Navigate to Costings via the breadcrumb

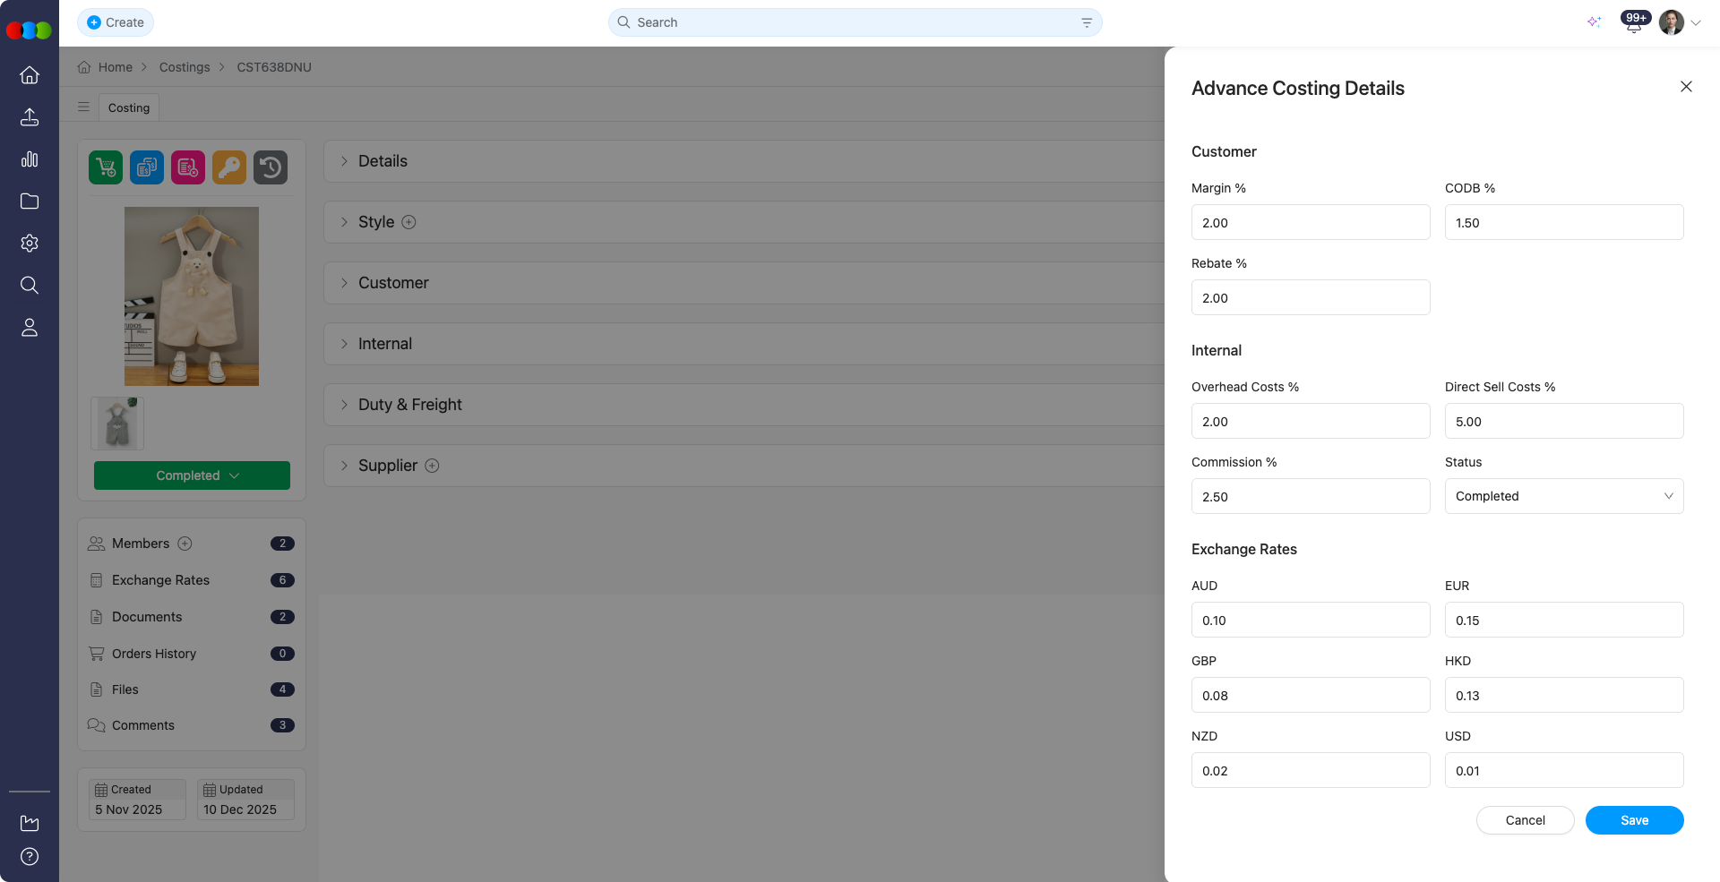coord(184,67)
